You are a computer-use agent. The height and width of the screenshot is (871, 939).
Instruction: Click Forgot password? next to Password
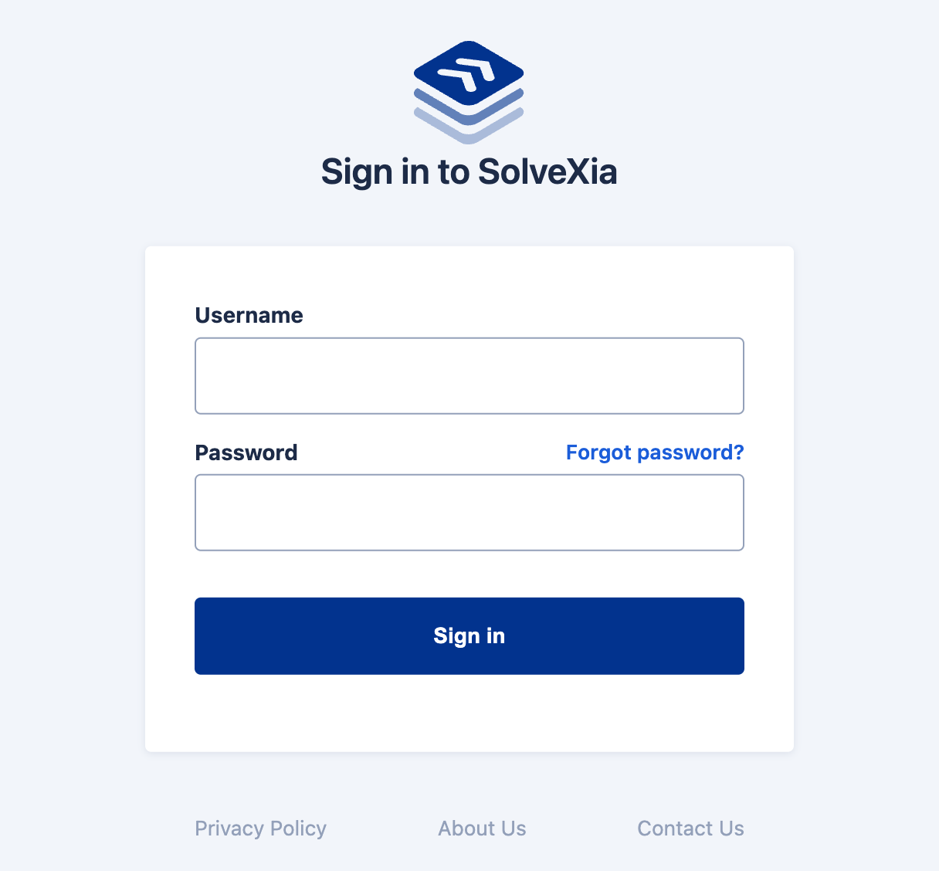pos(654,452)
